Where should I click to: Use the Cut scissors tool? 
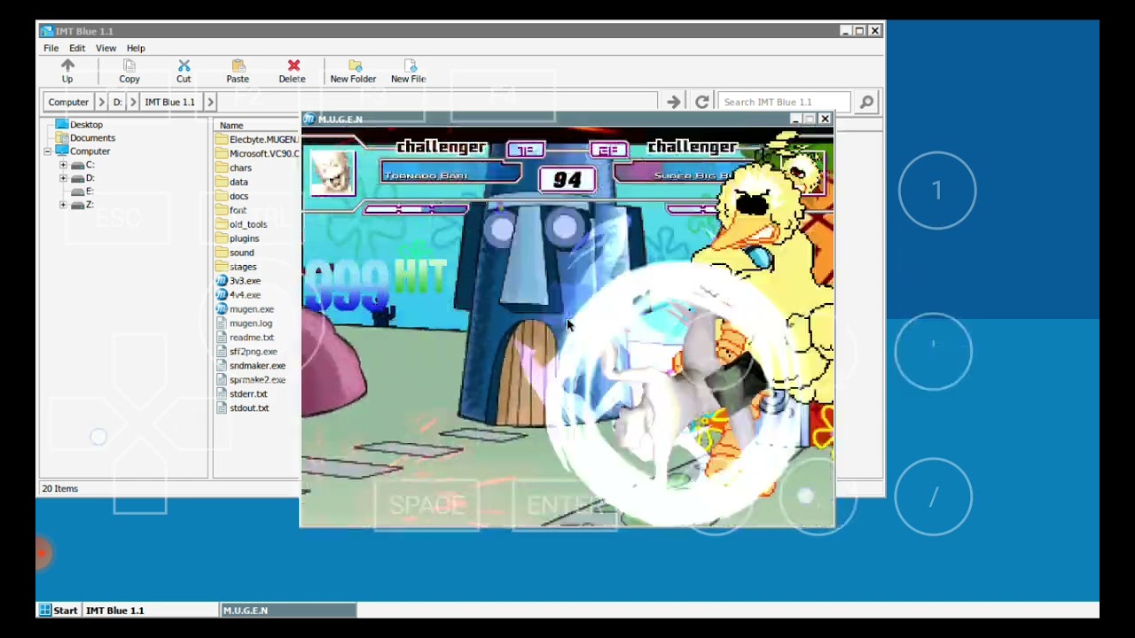click(x=184, y=66)
